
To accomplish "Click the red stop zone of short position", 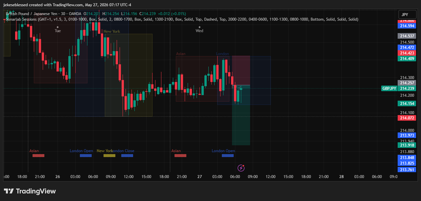I will coord(241,70).
